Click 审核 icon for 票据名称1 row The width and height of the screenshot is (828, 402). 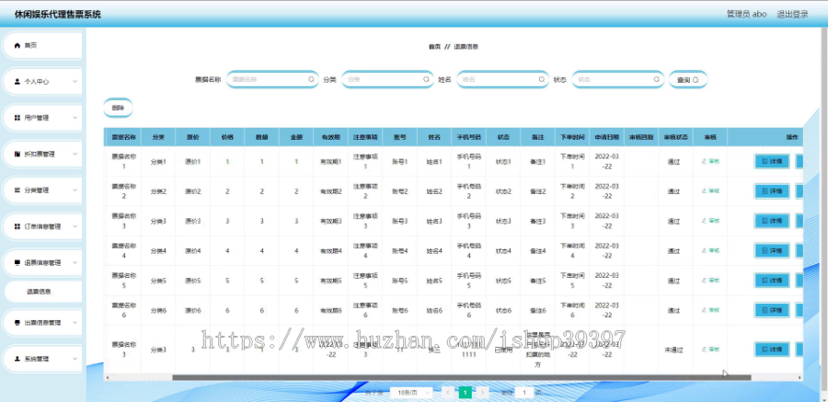pos(704,161)
